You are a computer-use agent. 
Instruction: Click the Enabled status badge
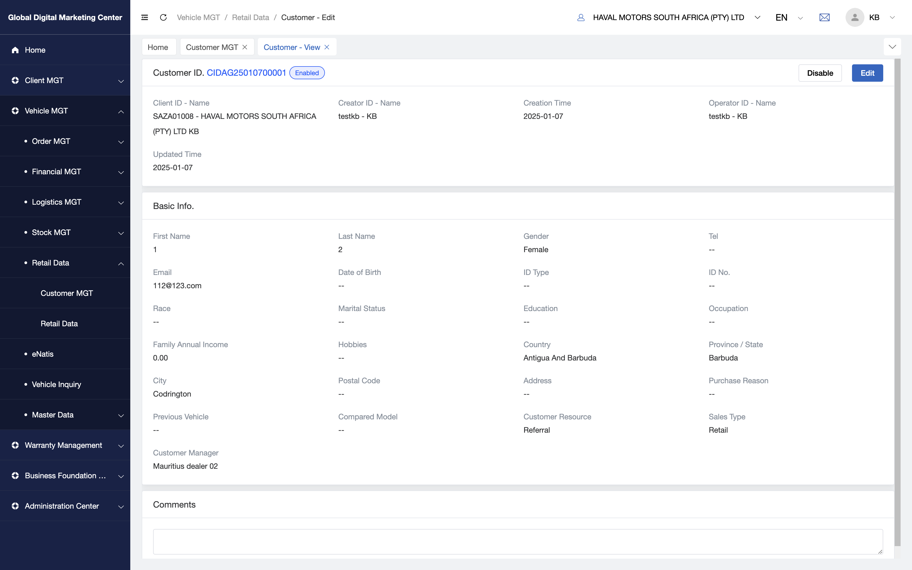point(307,73)
